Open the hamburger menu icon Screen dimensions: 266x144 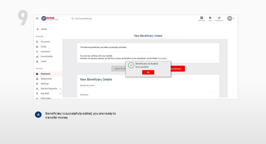[37, 18]
